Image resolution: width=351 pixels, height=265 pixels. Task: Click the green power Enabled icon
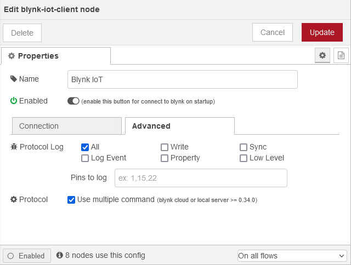click(14, 101)
